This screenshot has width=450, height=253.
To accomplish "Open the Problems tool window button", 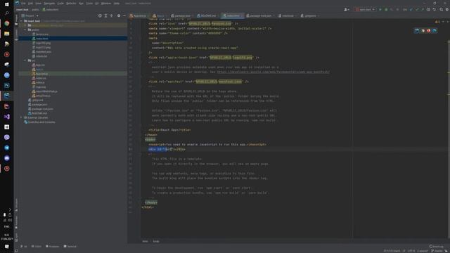I will click(52, 247).
